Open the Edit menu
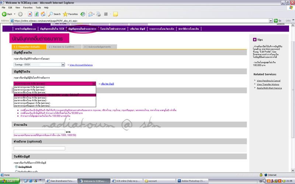This screenshot has height=184, width=295. coord(10,7)
